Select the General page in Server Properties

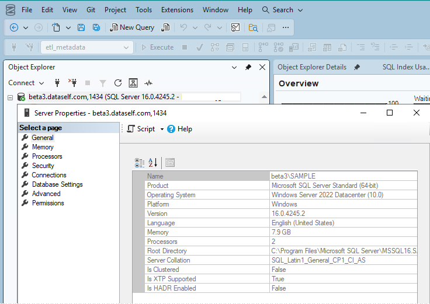[43, 138]
